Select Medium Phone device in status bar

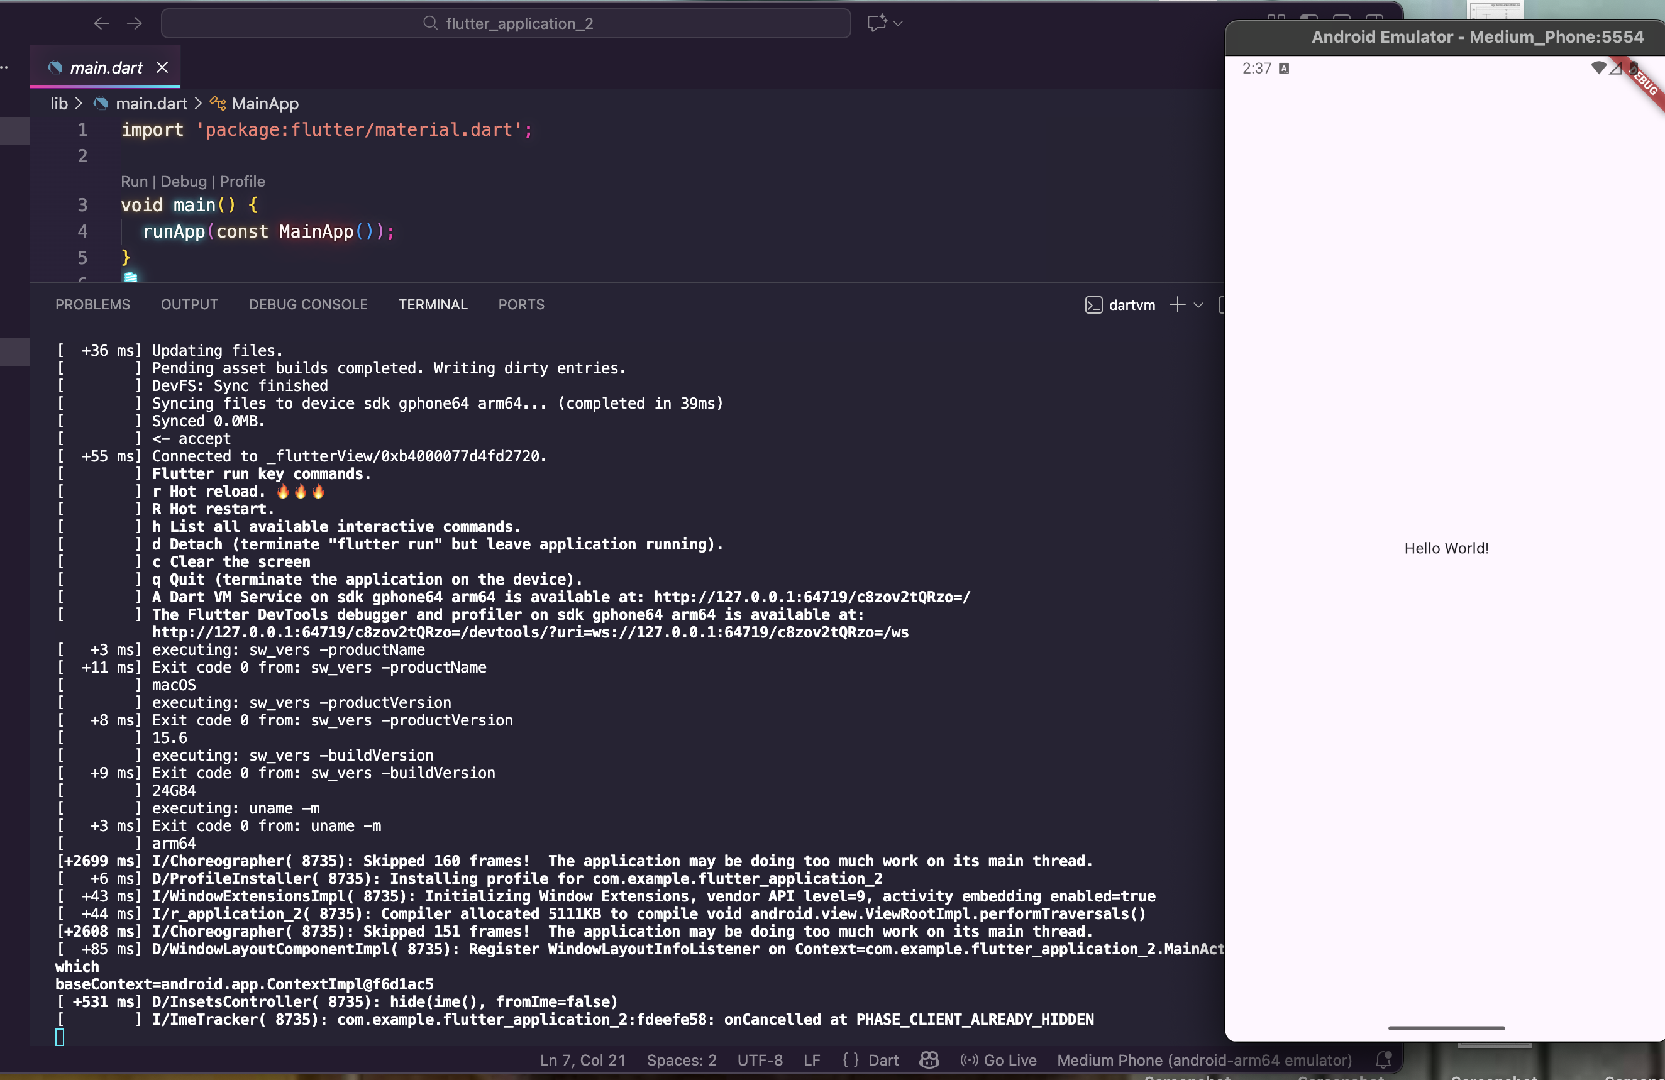pyautogui.click(x=1204, y=1060)
